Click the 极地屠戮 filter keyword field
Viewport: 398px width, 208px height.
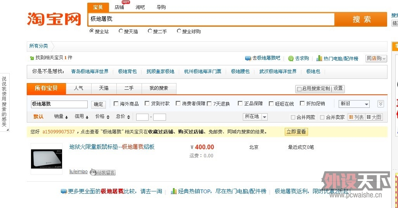click(59, 104)
